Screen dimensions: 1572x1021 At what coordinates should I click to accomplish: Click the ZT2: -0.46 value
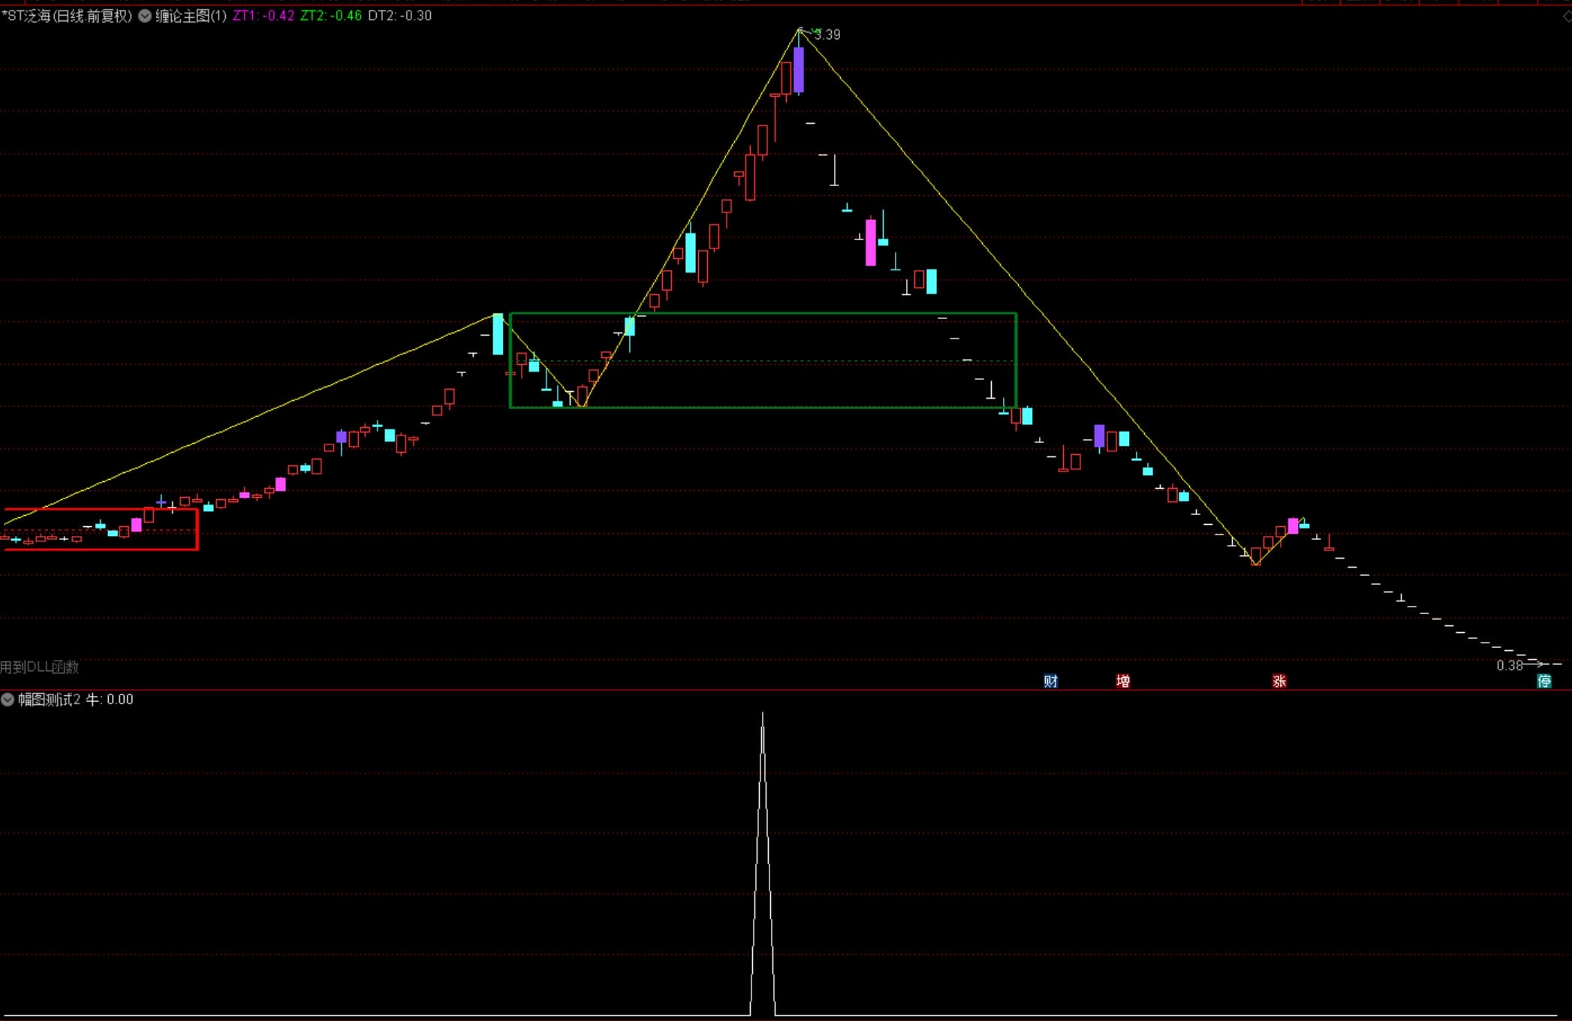point(331,16)
